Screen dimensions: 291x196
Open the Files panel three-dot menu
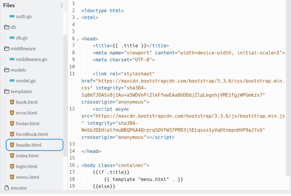point(62,5)
